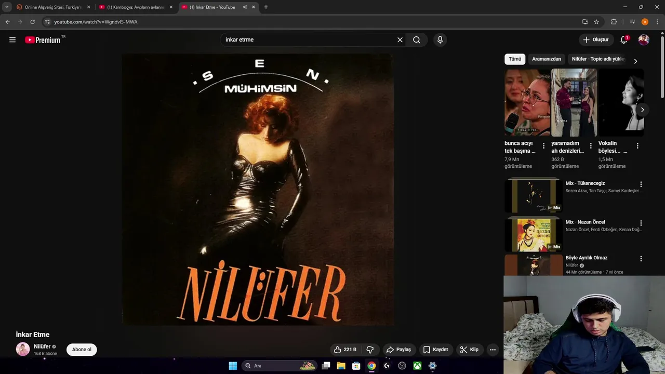Viewport: 665px width, 374px height.
Task: Open OBS Studio from taskbar
Action: 402,366
